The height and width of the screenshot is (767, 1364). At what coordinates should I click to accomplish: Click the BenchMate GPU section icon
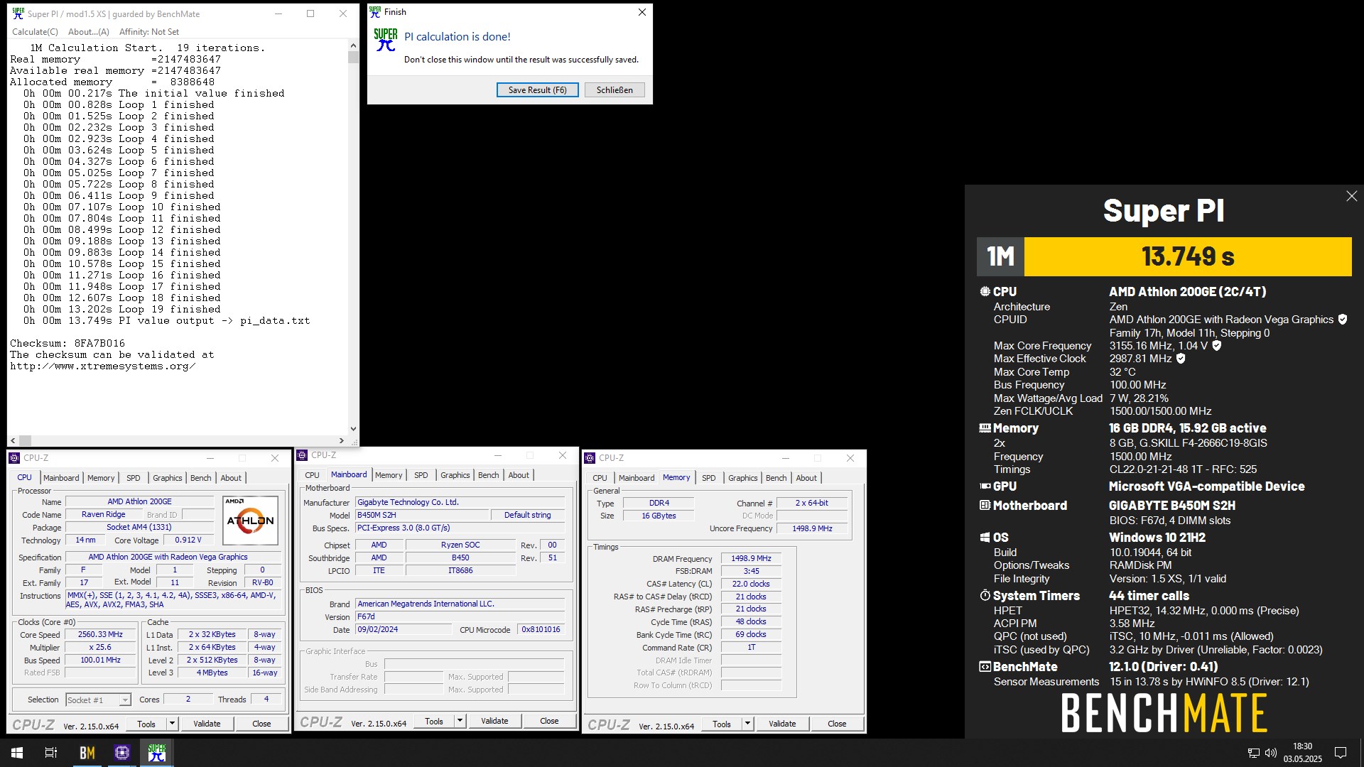coord(985,486)
